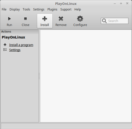This screenshot has height=129, width=132.
Task: Open Configure with the gear icon
Action: pyautogui.click(x=80, y=19)
